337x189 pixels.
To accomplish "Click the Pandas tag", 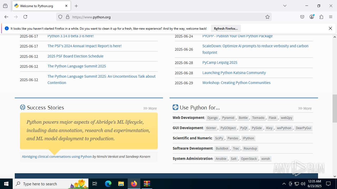I will point(233,138).
